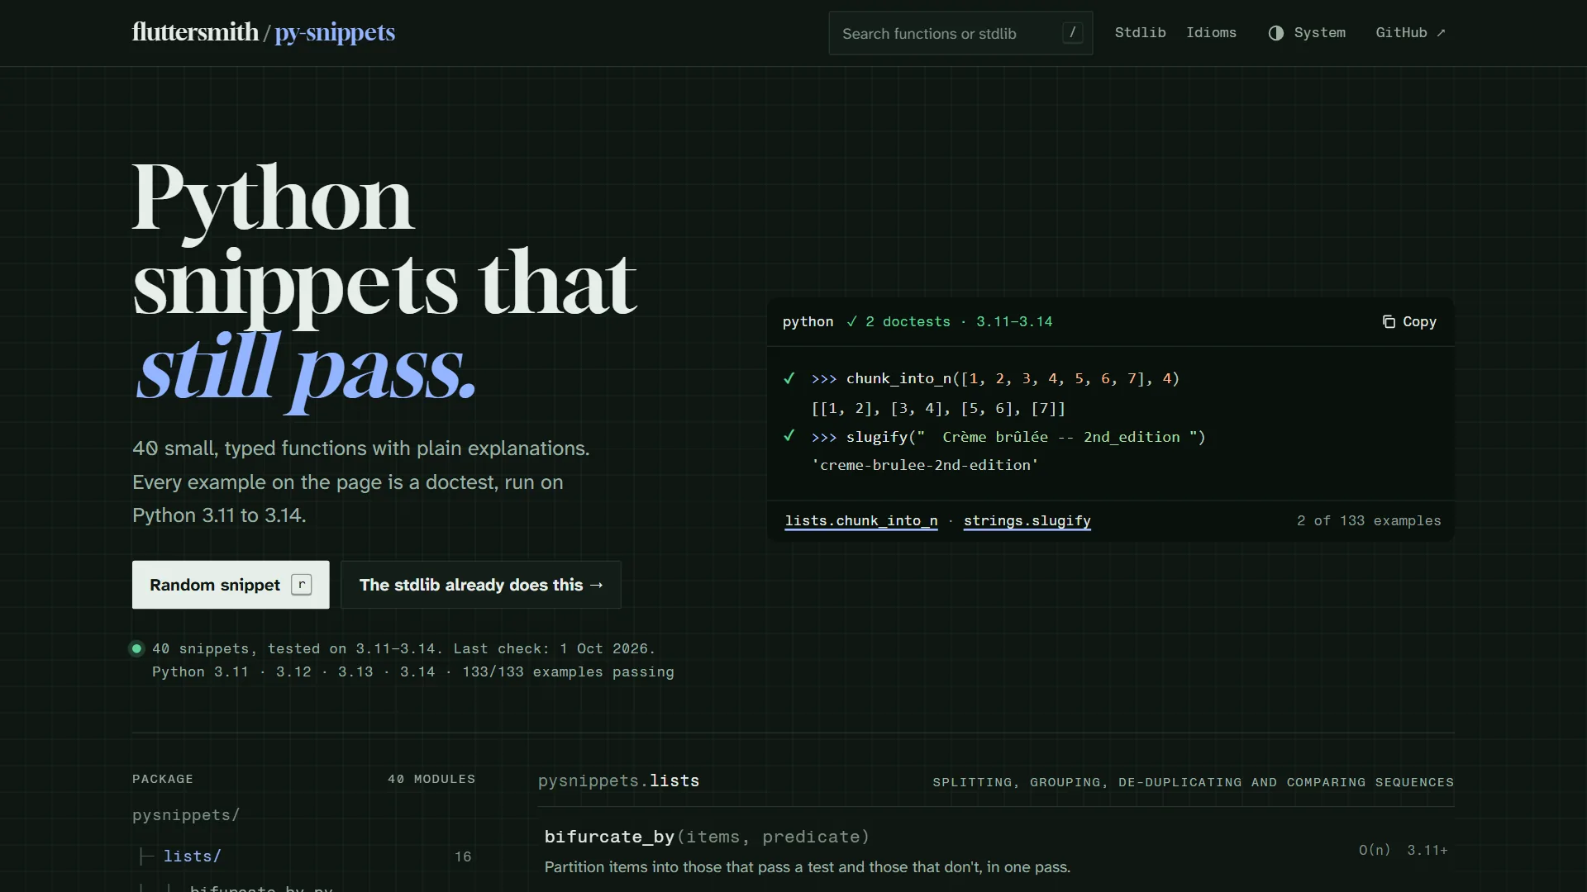This screenshot has height=892, width=1587.
Task: Click the Copy button on code panel
Action: point(1409,321)
